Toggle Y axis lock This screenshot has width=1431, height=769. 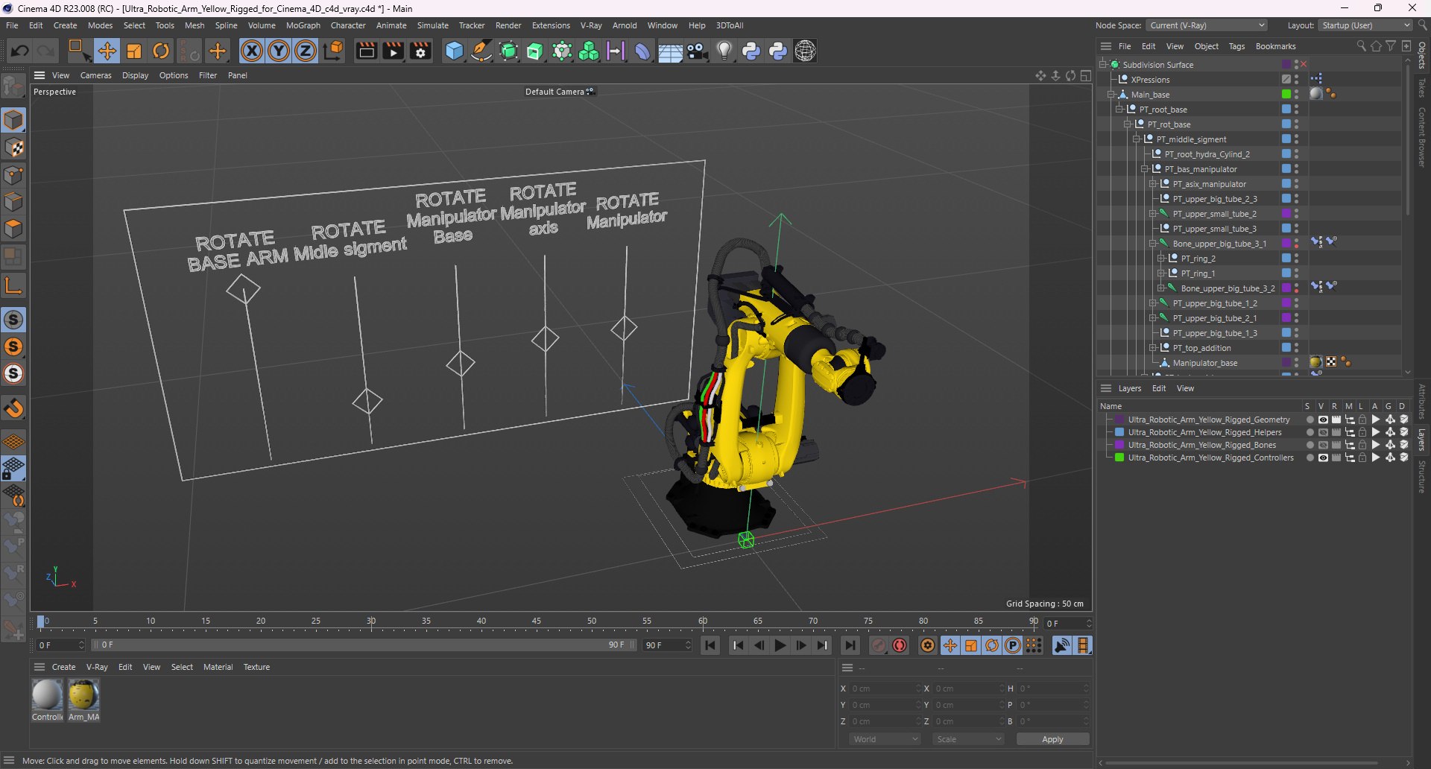coord(279,51)
